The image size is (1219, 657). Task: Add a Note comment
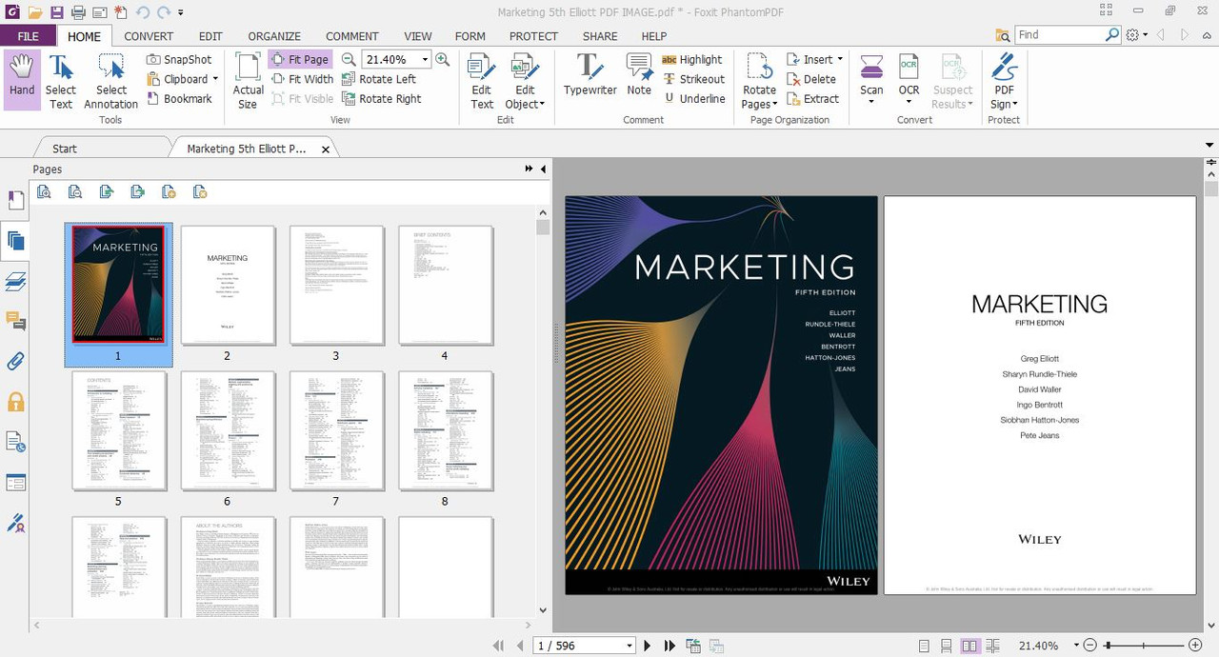pyautogui.click(x=639, y=74)
